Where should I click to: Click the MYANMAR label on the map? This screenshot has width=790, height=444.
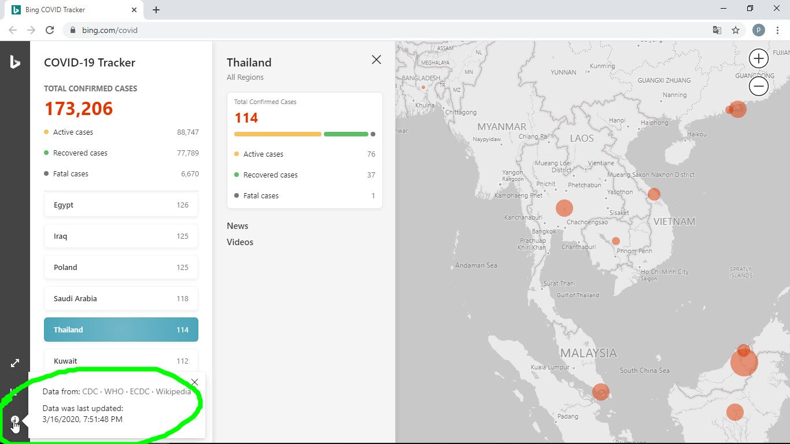502,127
